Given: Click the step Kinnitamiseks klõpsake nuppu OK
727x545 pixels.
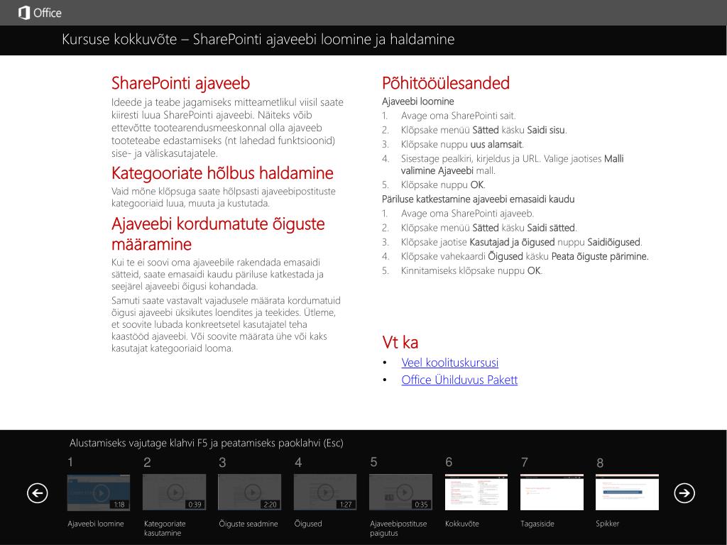Looking at the screenshot, I should tap(462, 270).
